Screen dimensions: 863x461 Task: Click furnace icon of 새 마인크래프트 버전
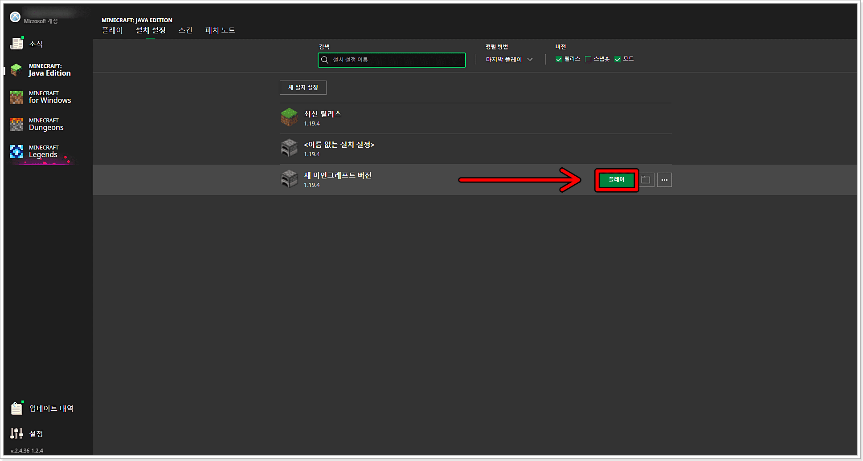(289, 178)
